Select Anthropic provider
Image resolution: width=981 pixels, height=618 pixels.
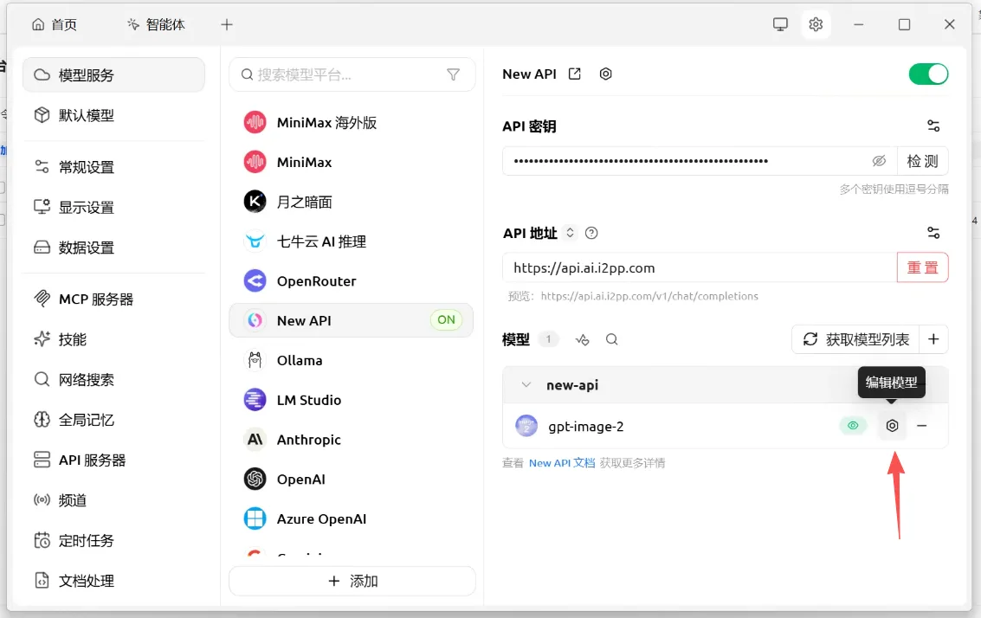351,439
